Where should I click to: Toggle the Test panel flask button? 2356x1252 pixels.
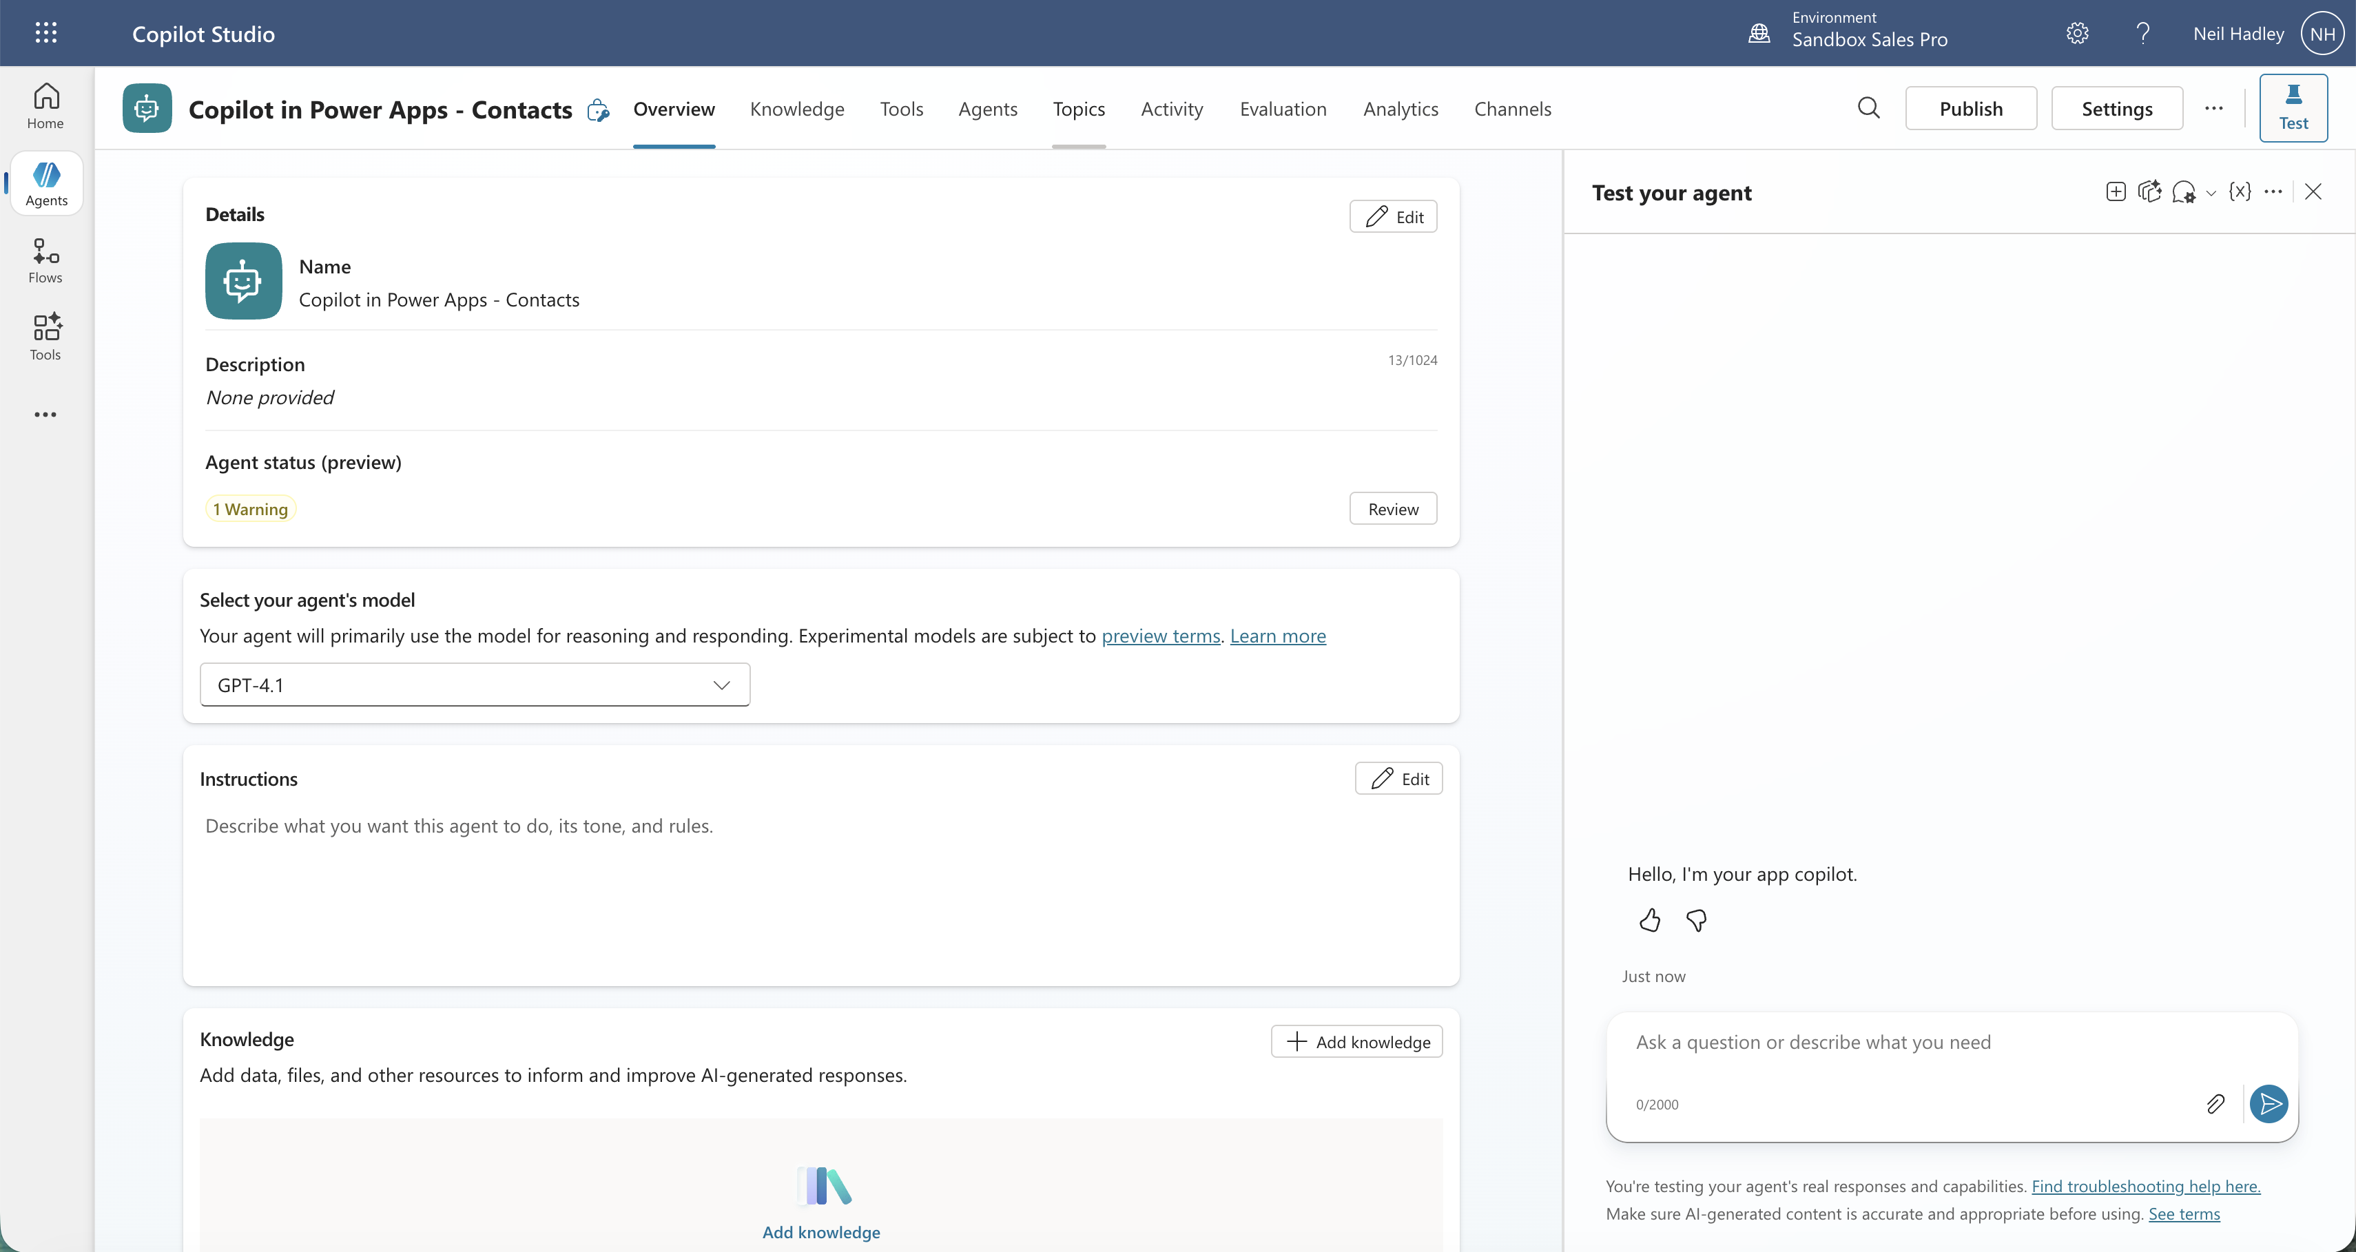point(2293,108)
